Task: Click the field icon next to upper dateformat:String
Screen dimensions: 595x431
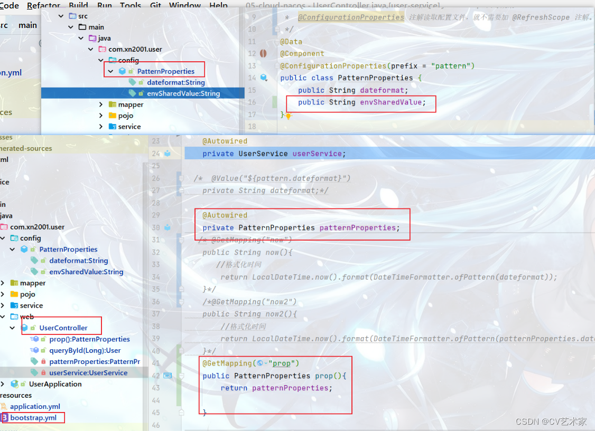Action: [133, 82]
